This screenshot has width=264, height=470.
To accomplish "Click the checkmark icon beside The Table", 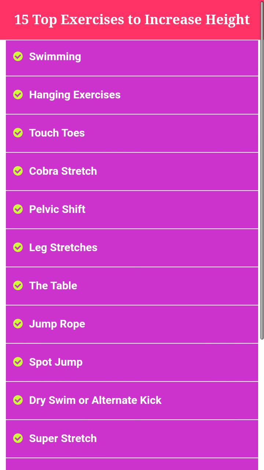I will click(18, 285).
